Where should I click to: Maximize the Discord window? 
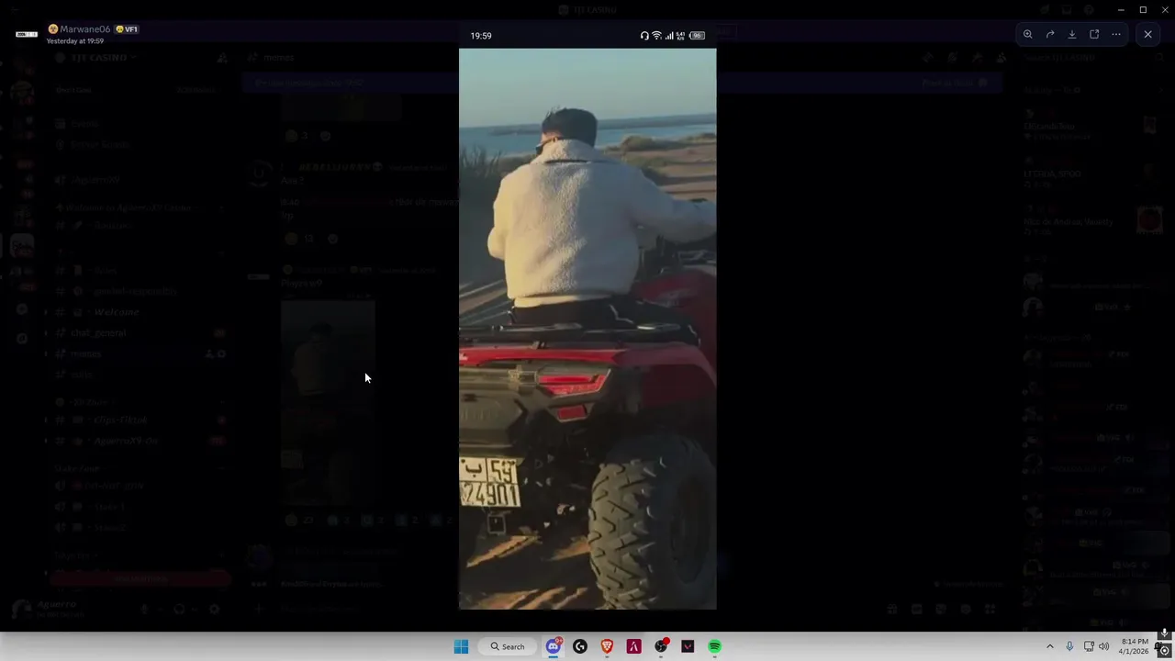[1143, 9]
